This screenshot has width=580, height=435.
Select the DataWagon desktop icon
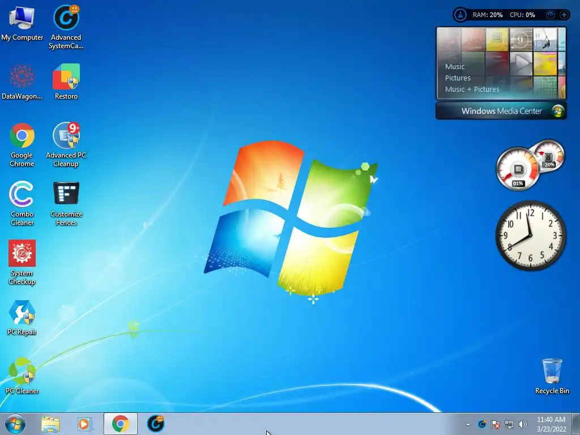pos(22,82)
